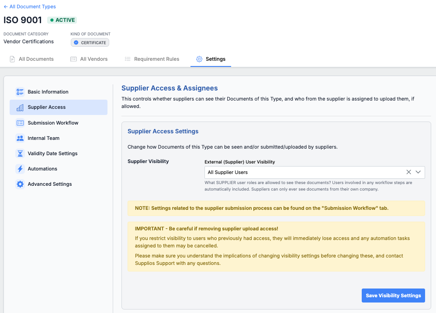Screen dimensions: 436x313
Task: Click the ACTIVE status badge
Action: click(x=62, y=20)
